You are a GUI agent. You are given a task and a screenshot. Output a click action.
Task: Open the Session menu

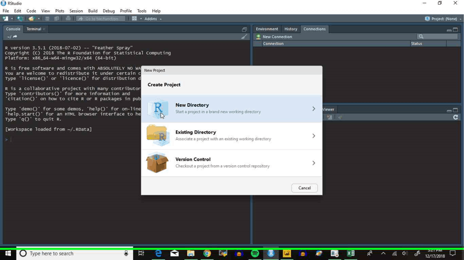(76, 11)
